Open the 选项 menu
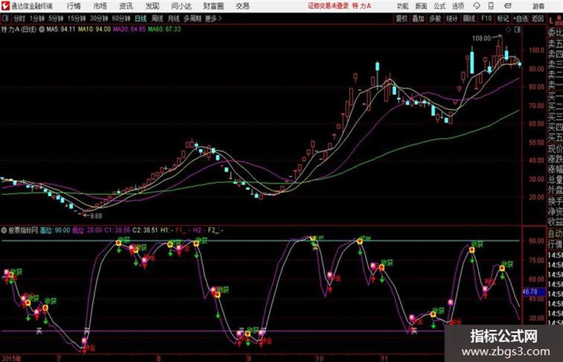 click(458, 6)
